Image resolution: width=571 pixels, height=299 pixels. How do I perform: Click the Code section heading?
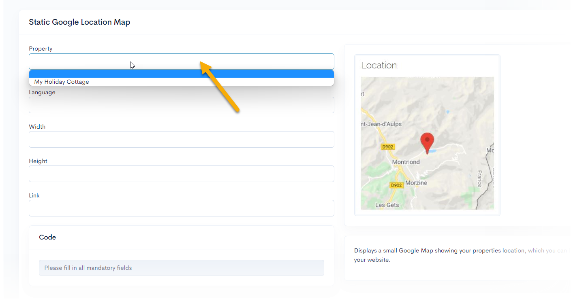pyautogui.click(x=47, y=238)
